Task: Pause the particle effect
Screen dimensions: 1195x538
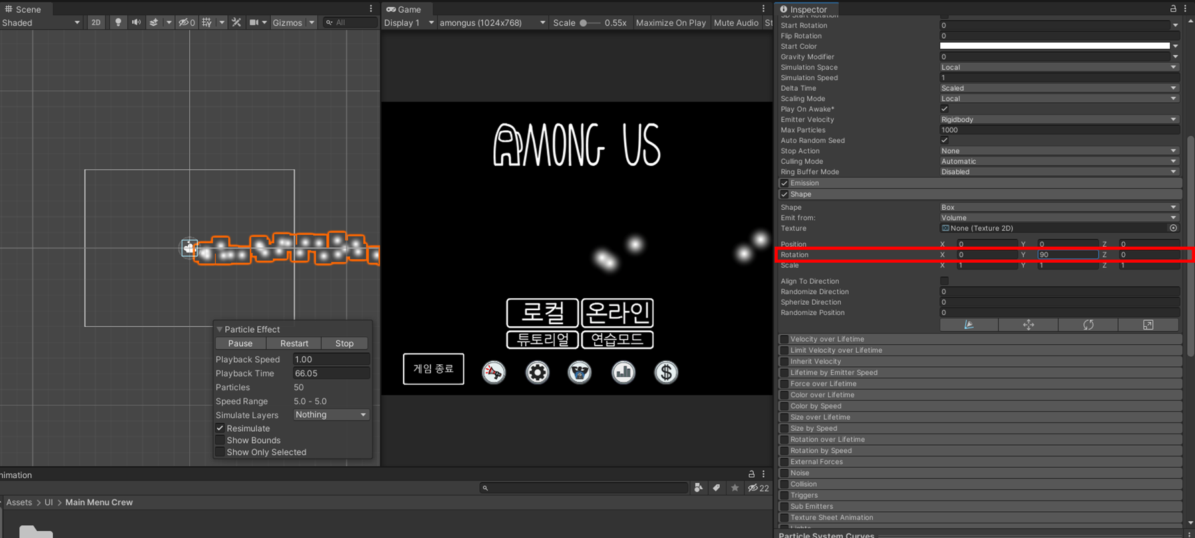Action: click(x=241, y=344)
